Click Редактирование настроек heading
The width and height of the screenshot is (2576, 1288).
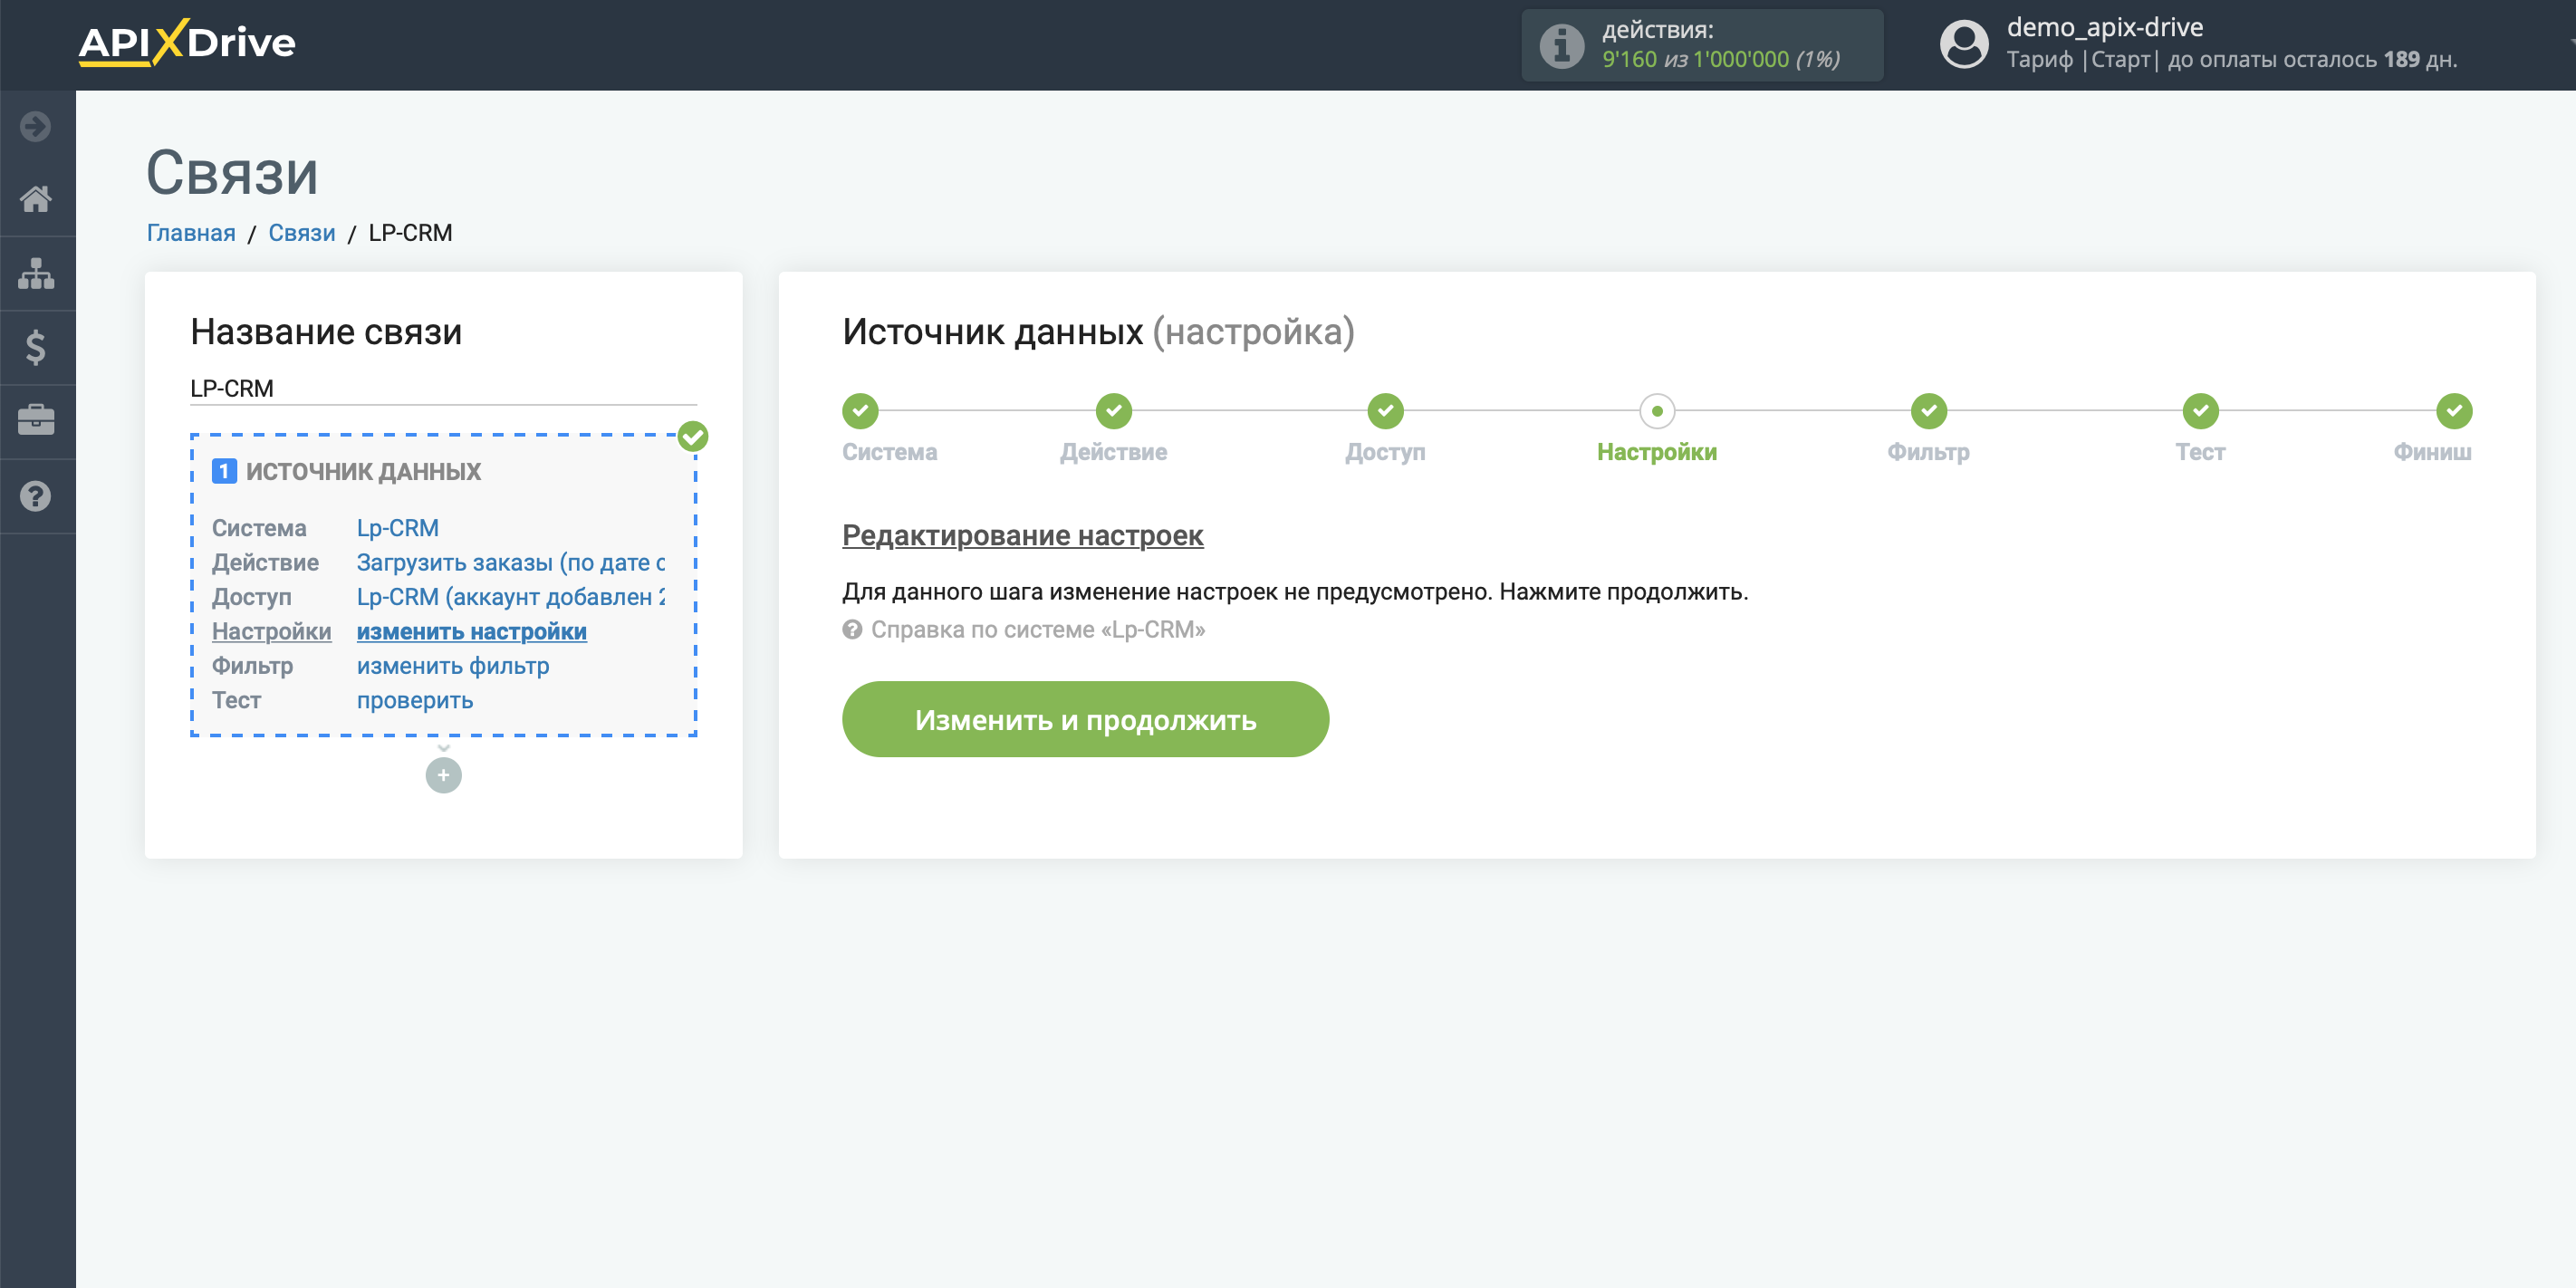(x=1022, y=535)
